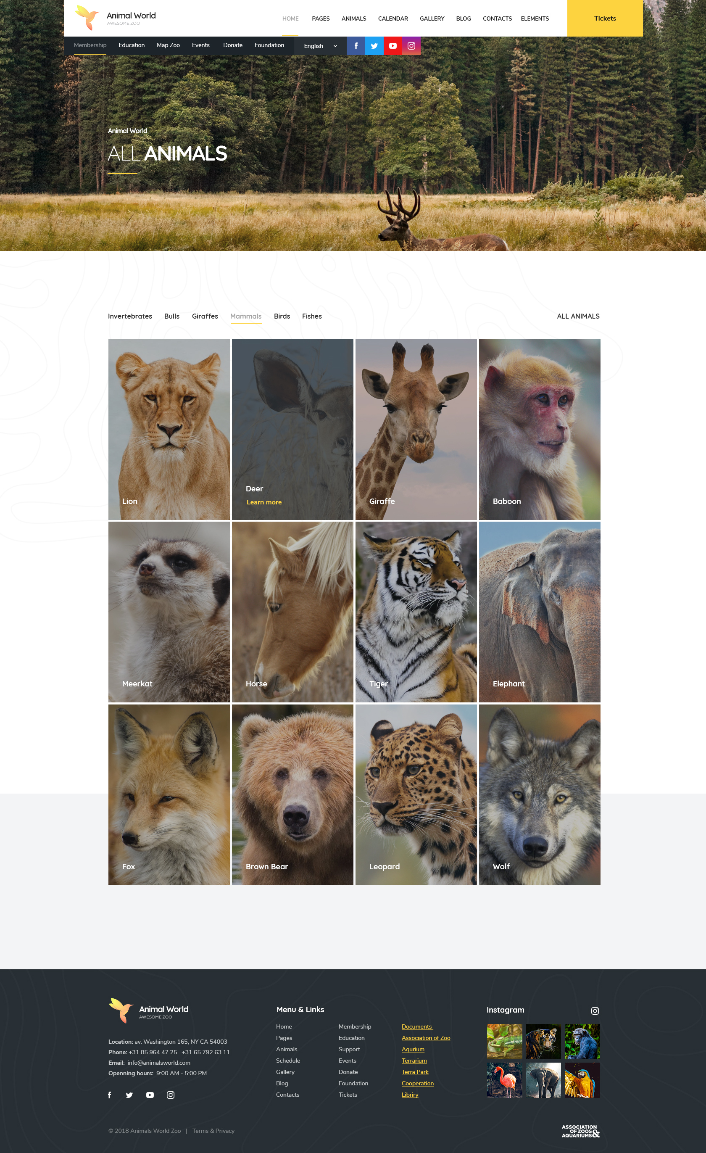Expand the English language dropdown

[321, 46]
